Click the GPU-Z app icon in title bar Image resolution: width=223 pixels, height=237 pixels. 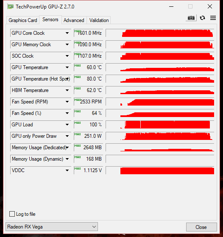10,7
